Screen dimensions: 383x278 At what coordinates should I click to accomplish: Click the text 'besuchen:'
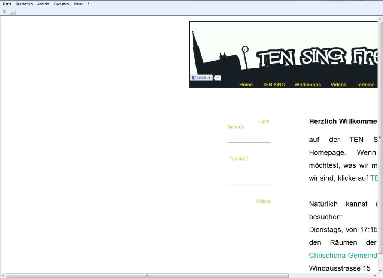coord(326,217)
